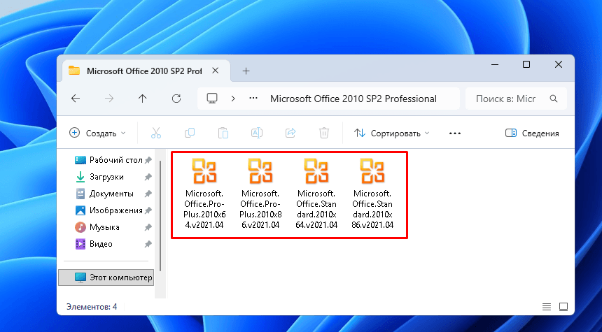
Task: Refresh the folder view
Action: (176, 99)
